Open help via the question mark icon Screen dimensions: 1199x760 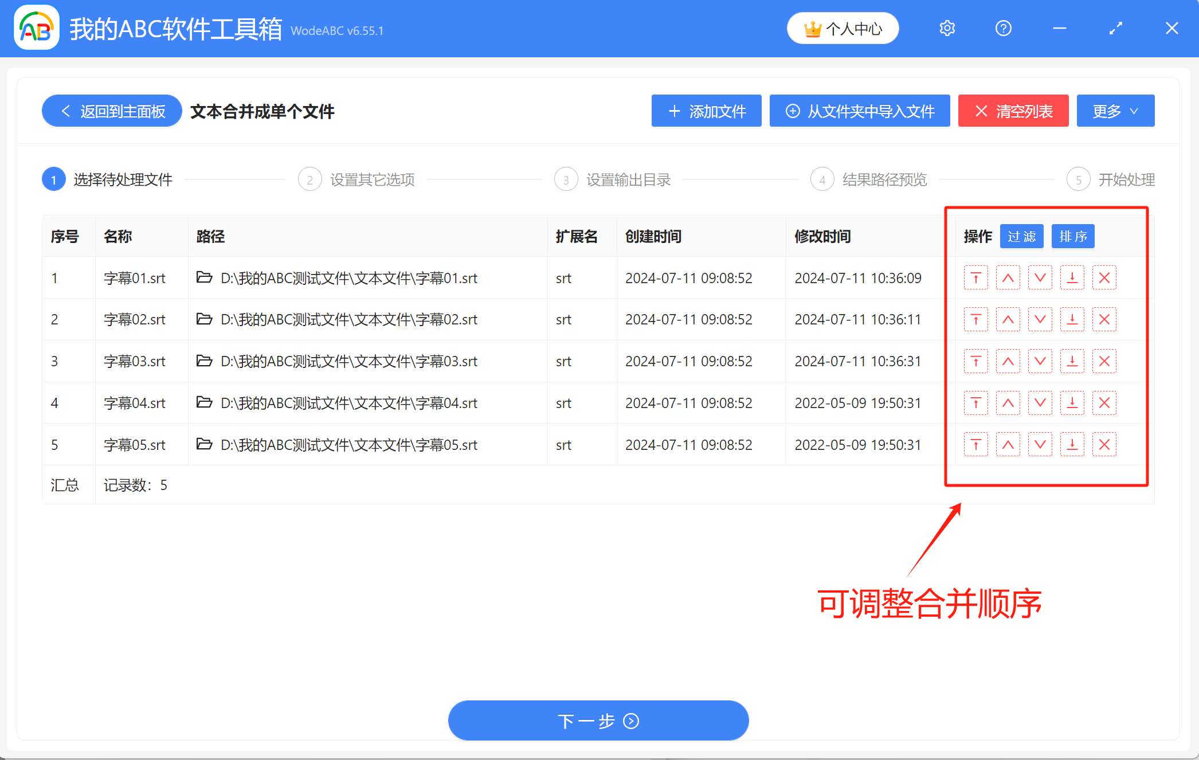pyautogui.click(x=1003, y=28)
